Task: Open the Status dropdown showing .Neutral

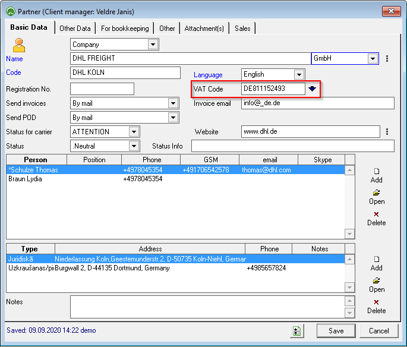Action: [x=134, y=146]
